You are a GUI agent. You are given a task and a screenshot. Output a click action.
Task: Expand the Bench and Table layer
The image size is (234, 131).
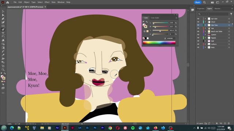205,32
